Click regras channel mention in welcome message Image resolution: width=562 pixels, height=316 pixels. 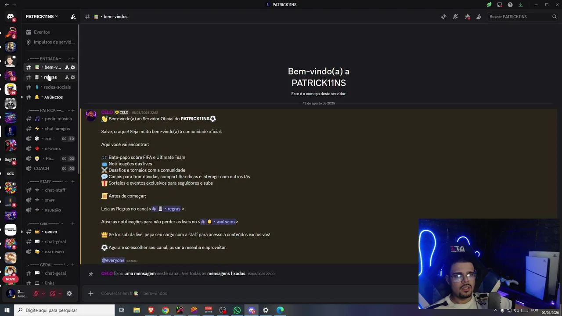(166, 209)
